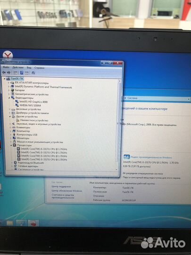Open the Действие menu
The image size is (191, 255).
pyautogui.click(x=18, y=68)
